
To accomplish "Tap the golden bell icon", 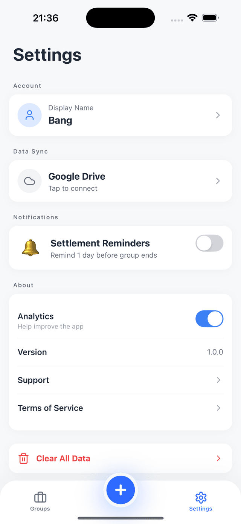I will 31,247.
